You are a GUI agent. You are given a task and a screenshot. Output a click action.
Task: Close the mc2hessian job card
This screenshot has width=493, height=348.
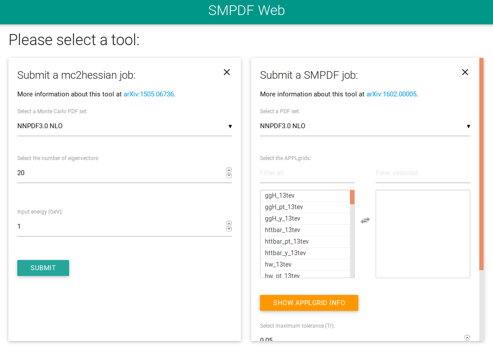pos(227,72)
